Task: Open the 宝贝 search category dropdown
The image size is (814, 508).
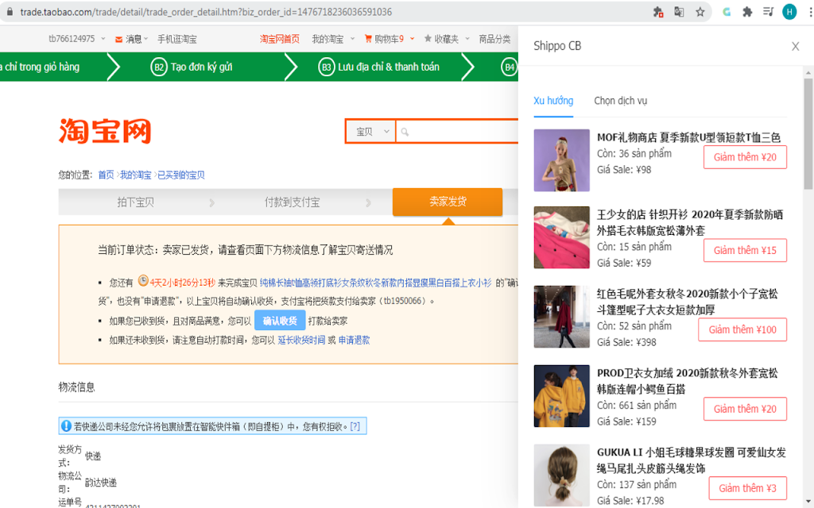Action: 371,132
